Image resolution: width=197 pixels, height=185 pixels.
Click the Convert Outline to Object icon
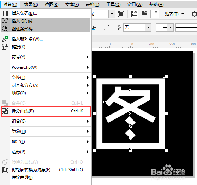tap(5, 170)
